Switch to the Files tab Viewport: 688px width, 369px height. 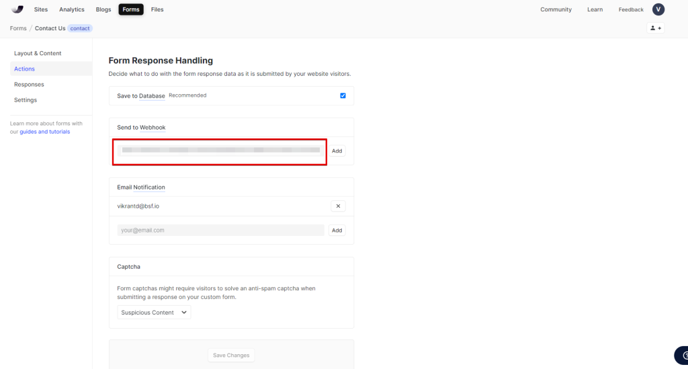pyautogui.click(x=157, y=9)
